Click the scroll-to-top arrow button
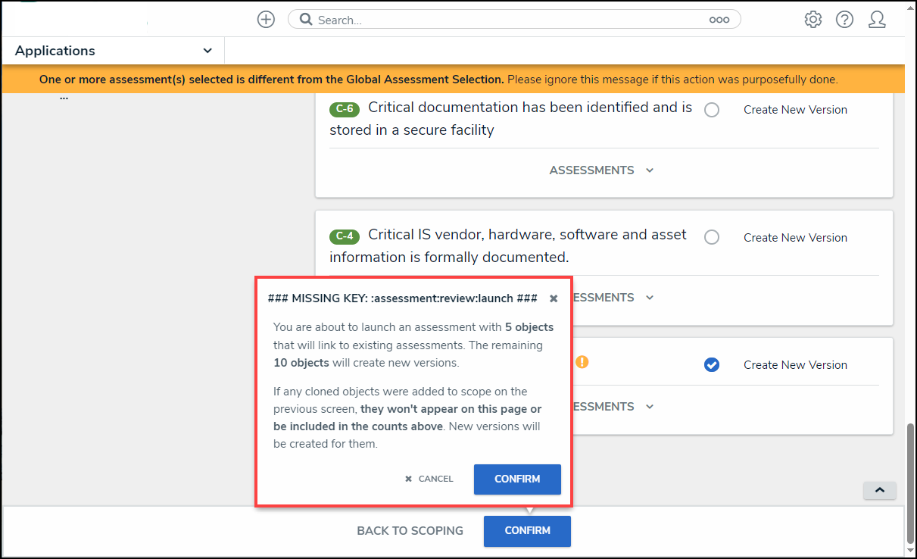The height and width of the screenshot is (559, 917). [880, 490]
